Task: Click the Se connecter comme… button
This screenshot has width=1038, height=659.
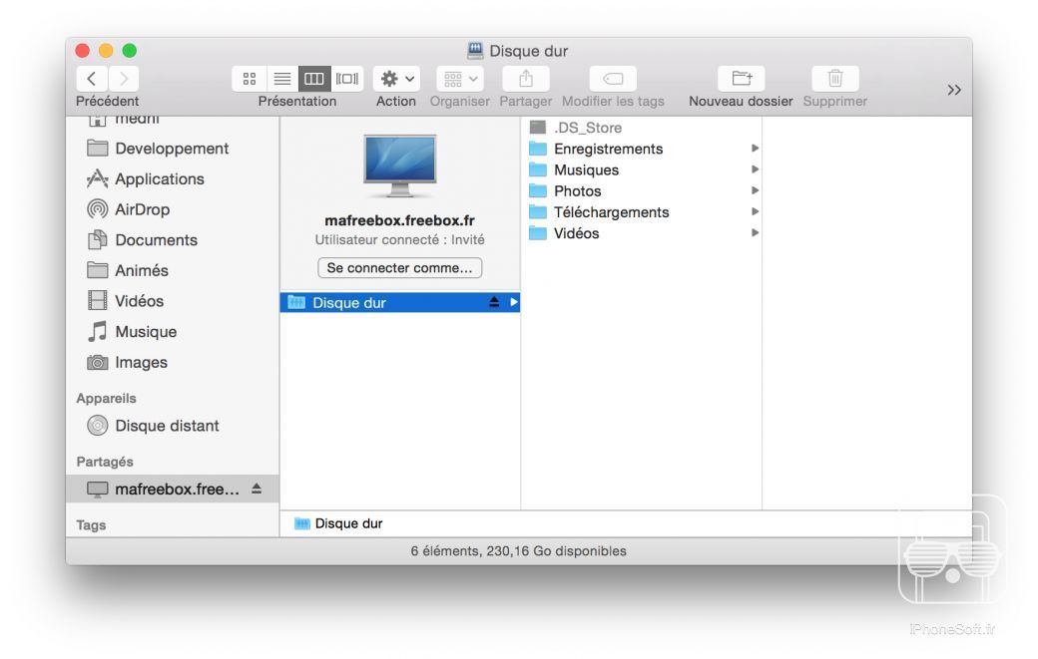Action: coord(400,268)
